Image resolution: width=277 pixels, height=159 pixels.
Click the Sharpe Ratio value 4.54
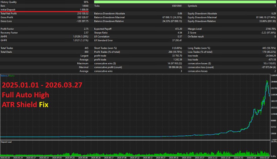[x=180, y=33]
